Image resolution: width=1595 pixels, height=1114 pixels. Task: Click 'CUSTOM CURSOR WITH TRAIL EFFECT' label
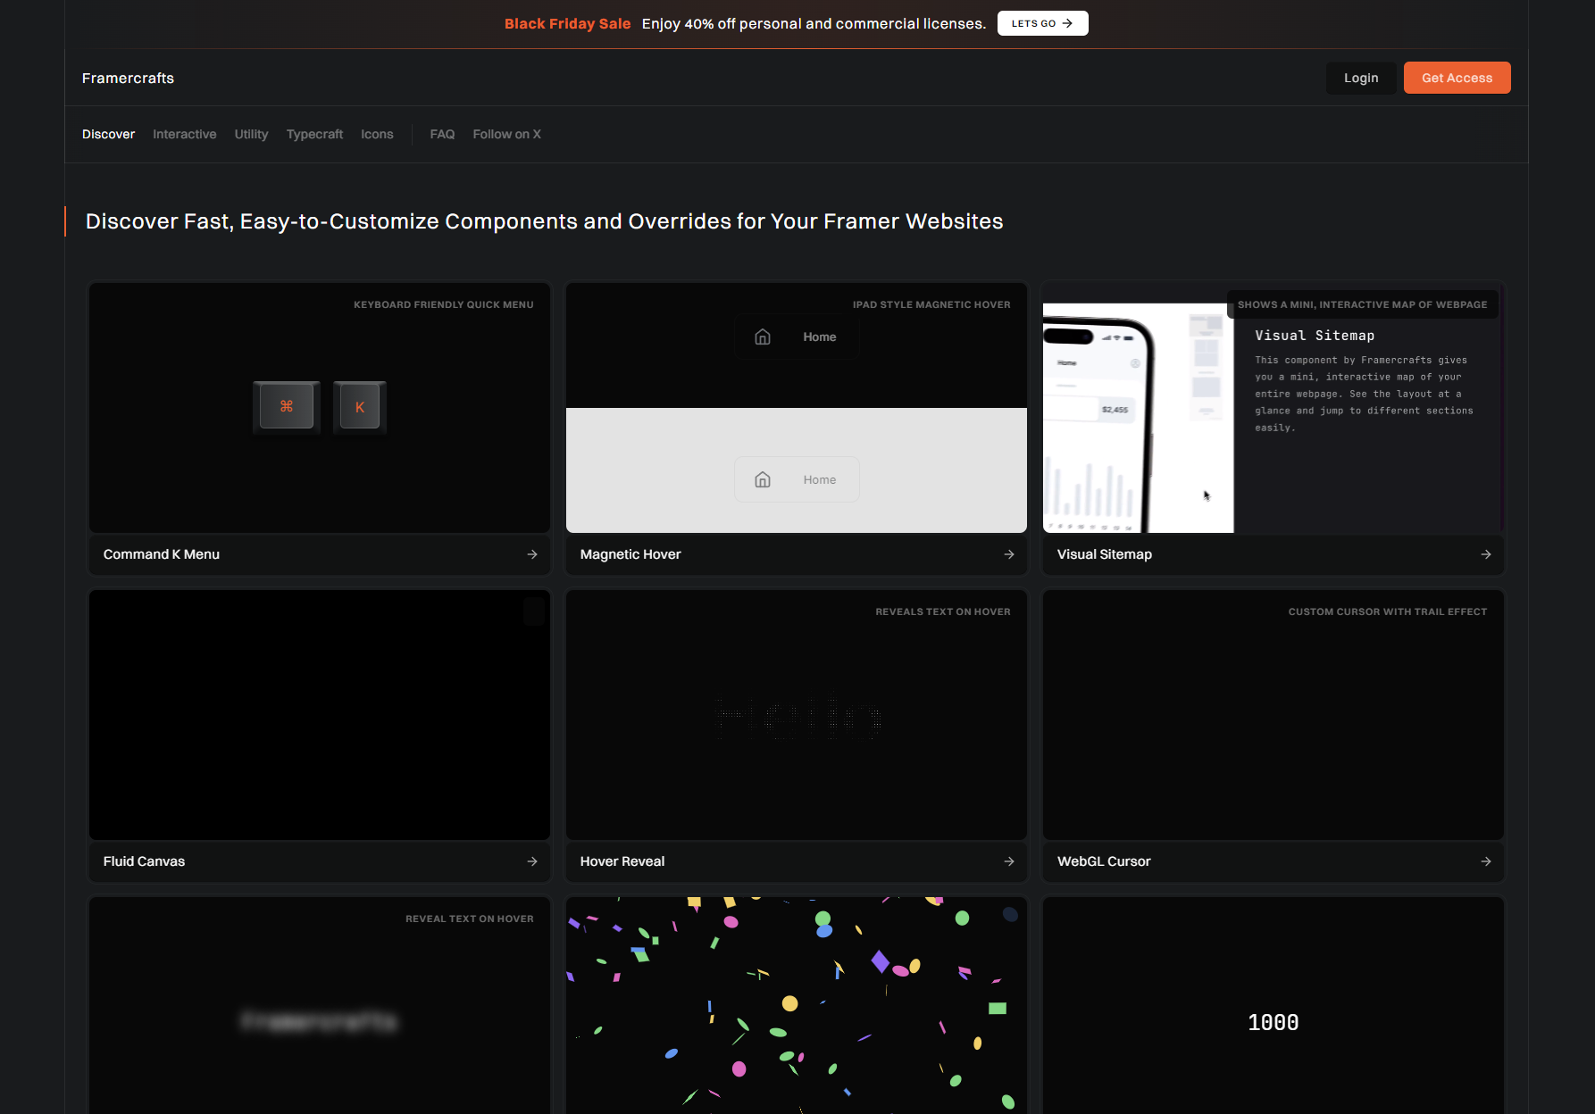coord(1388,611)
